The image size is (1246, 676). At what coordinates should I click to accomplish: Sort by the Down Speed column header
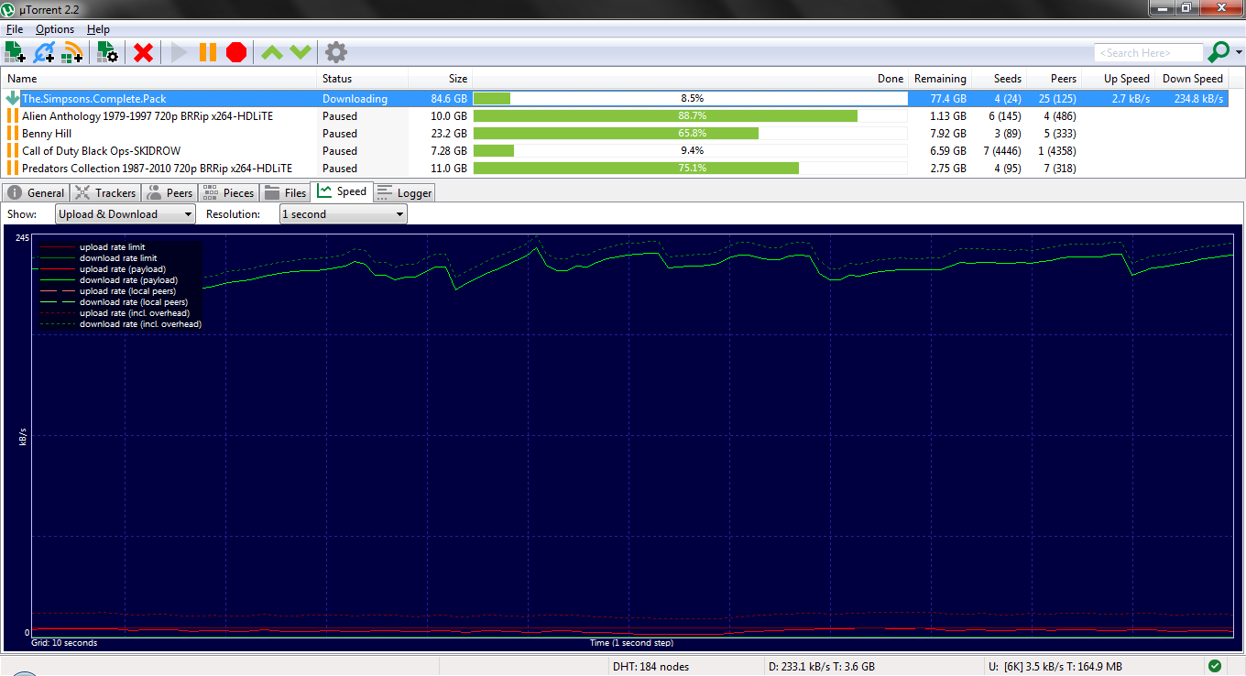pos(1191,79)
